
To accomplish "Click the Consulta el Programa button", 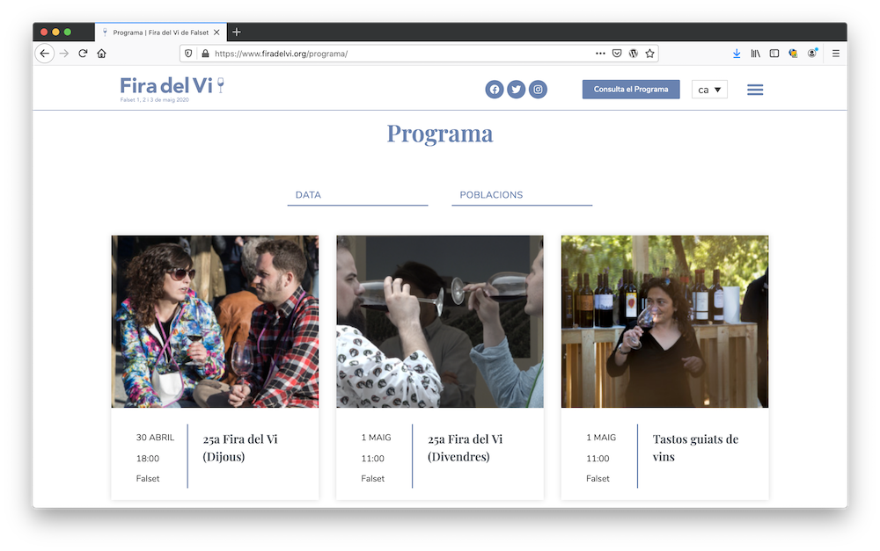I will [x=631, y=90].
